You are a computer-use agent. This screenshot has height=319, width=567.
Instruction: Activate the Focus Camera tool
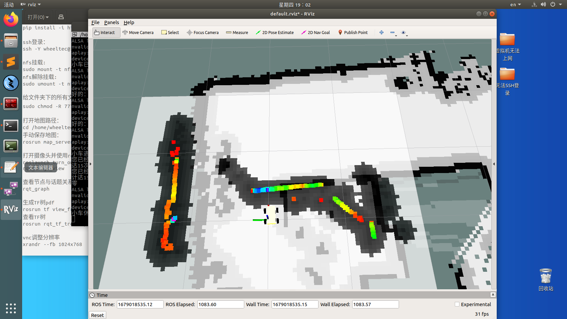pyautogui.click(x=203, y=32)
